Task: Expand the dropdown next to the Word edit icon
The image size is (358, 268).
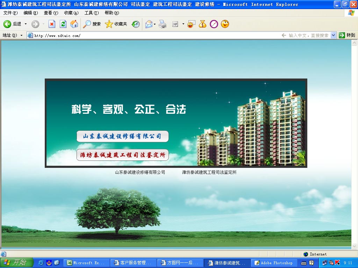Action: pyautogui.click(x=183, y=24)
